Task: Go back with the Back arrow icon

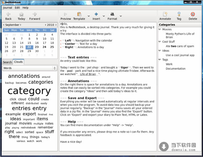Action: [x=8, y=14]
